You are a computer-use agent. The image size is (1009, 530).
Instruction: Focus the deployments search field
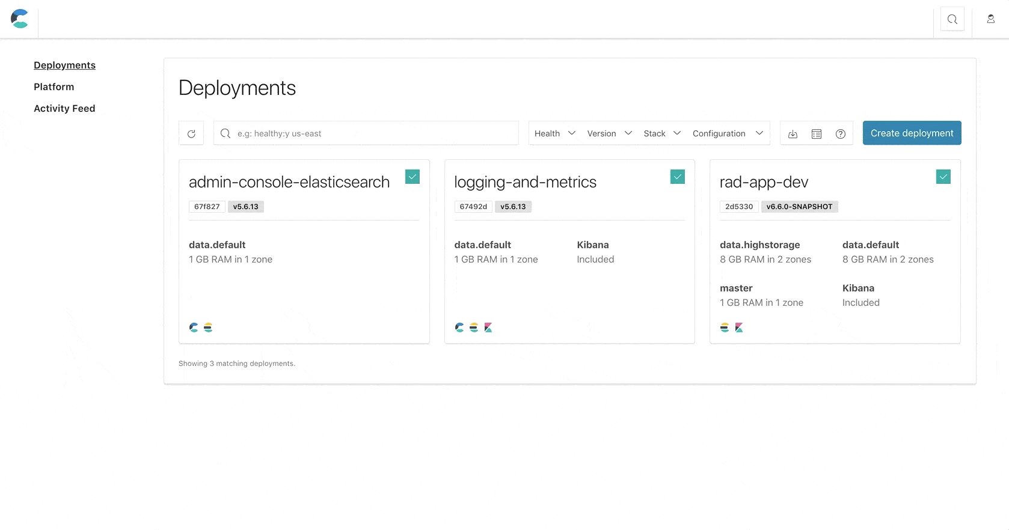pyautogui.click(x=366, y=133)
